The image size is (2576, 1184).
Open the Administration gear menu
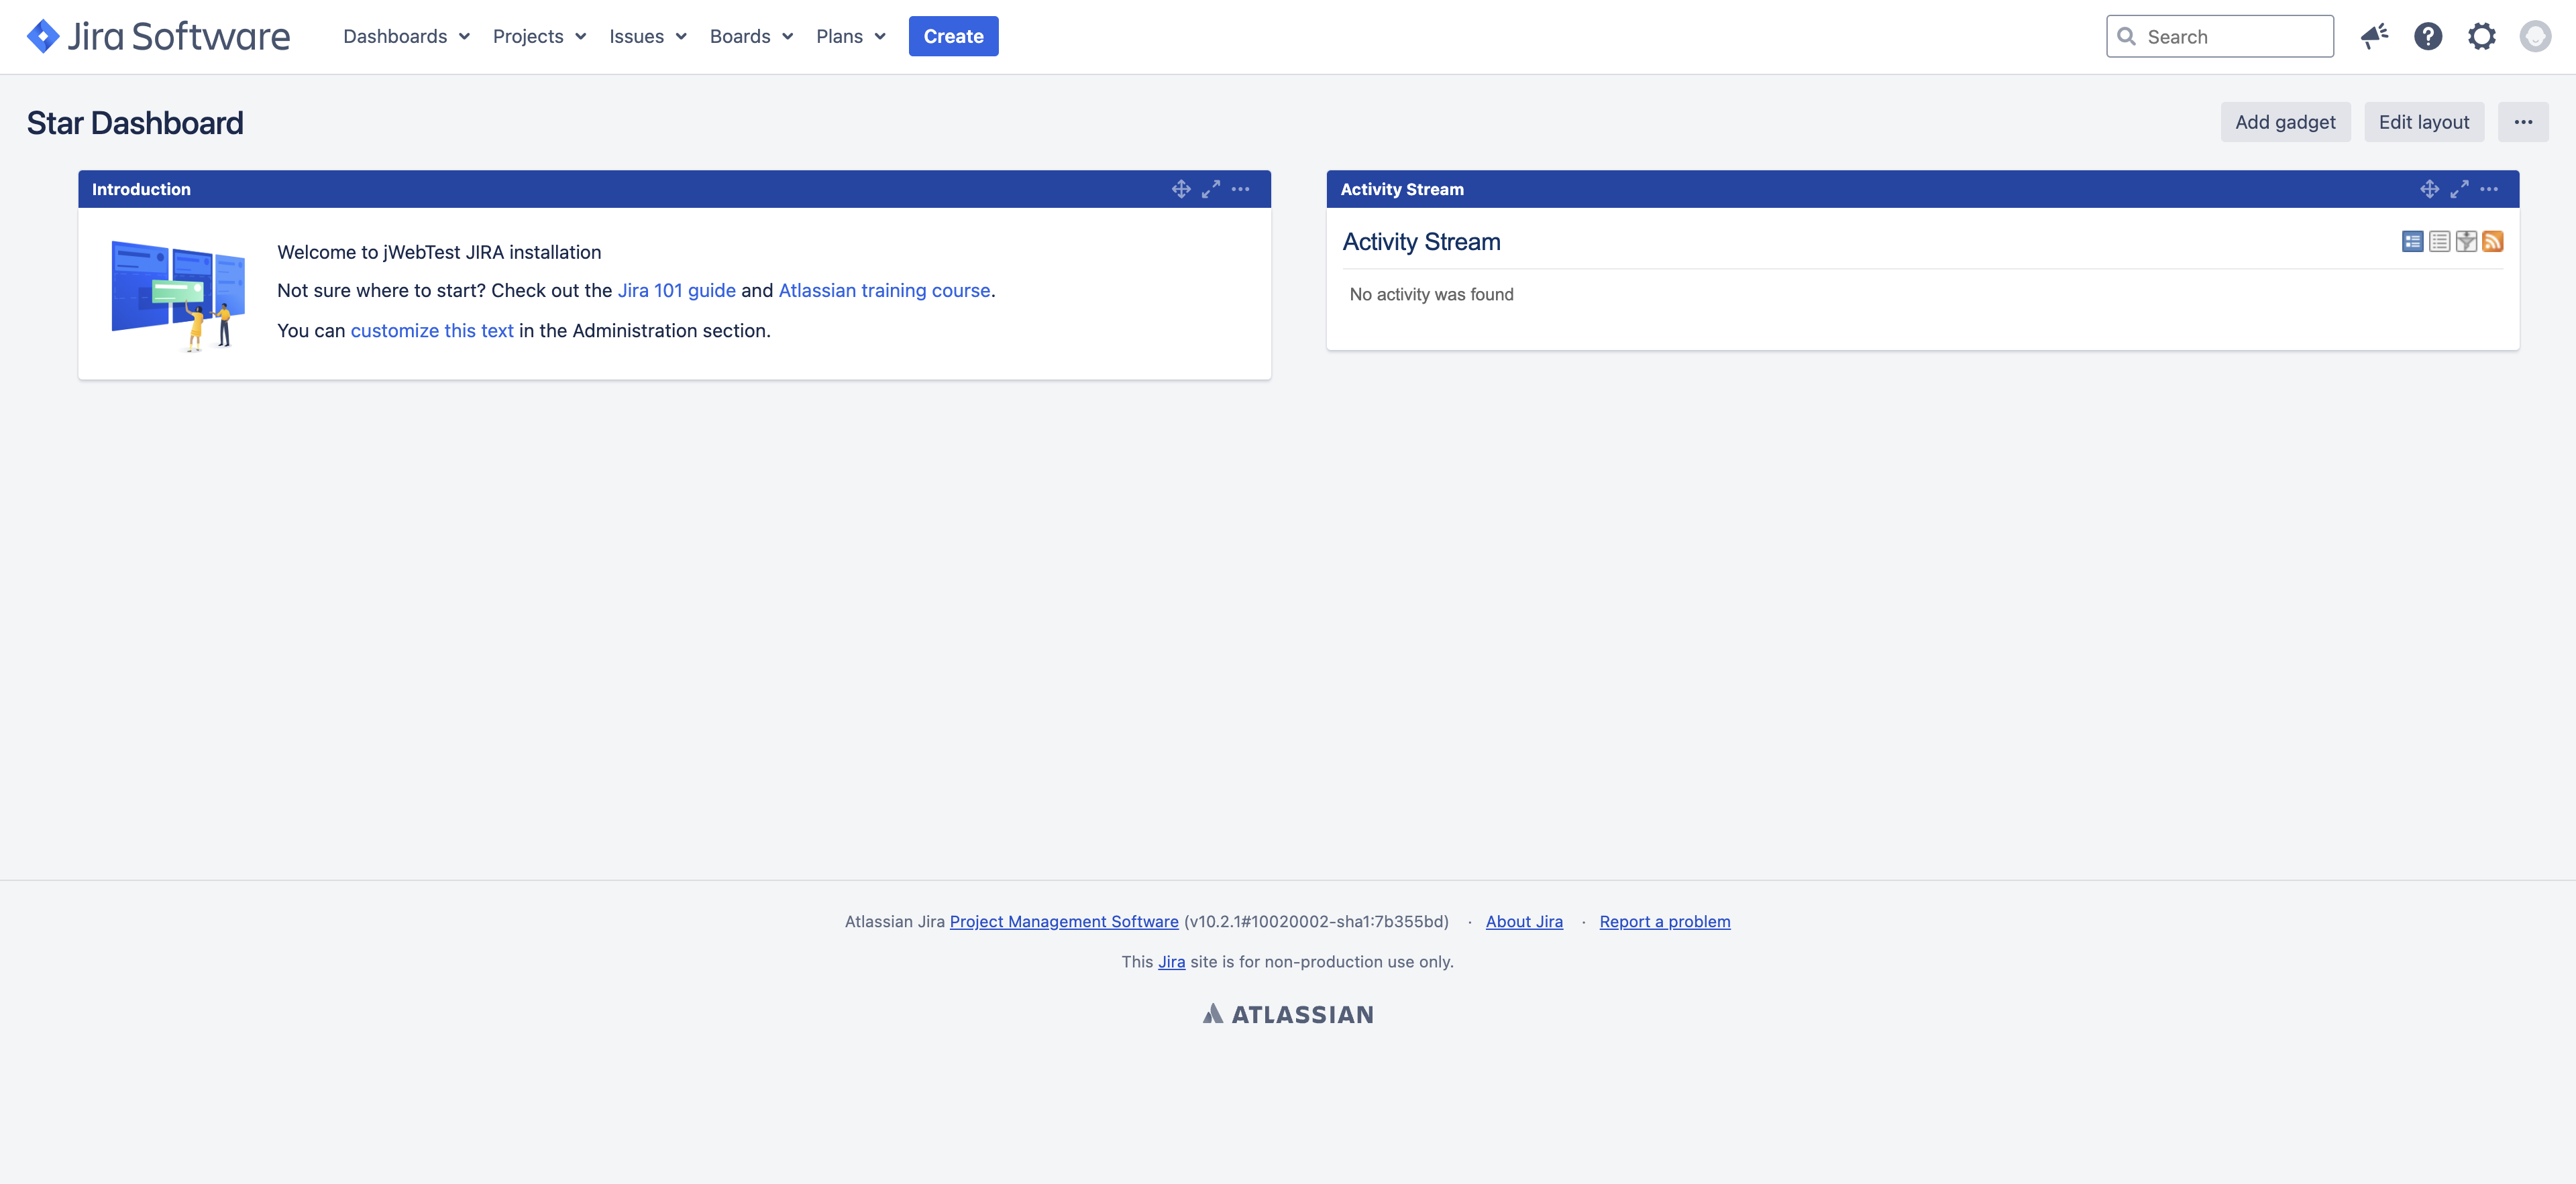2481,37
